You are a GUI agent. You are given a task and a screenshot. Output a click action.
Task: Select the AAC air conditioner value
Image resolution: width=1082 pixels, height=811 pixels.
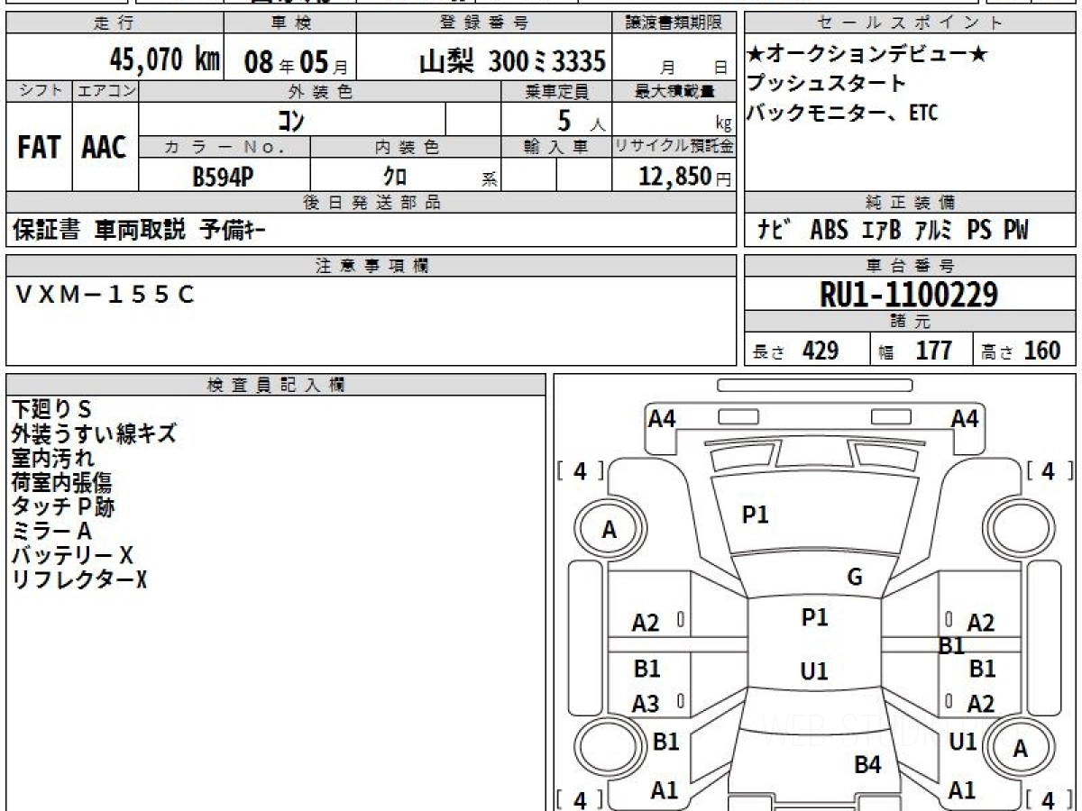click(105, 148)
